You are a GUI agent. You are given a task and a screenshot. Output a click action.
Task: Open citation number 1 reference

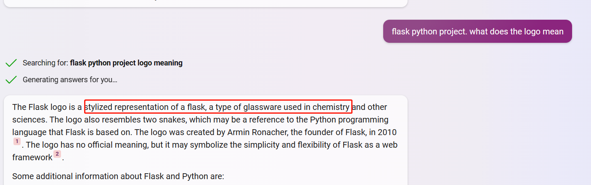17,141
